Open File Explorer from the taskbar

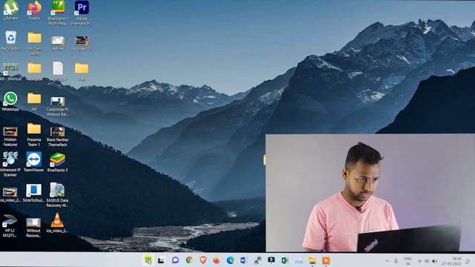tap(312, 260)
